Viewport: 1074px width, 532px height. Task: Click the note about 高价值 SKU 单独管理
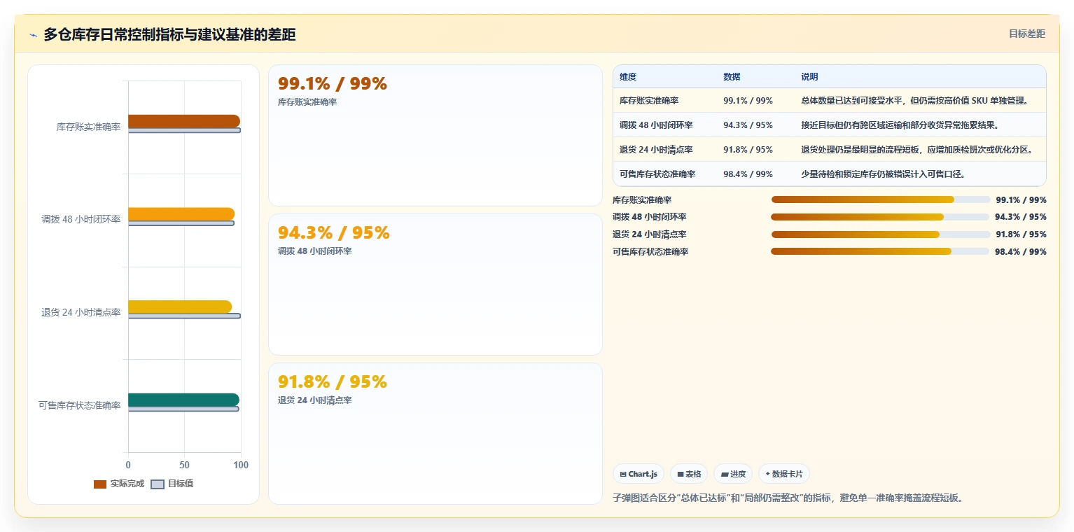(x=914, y=101)
